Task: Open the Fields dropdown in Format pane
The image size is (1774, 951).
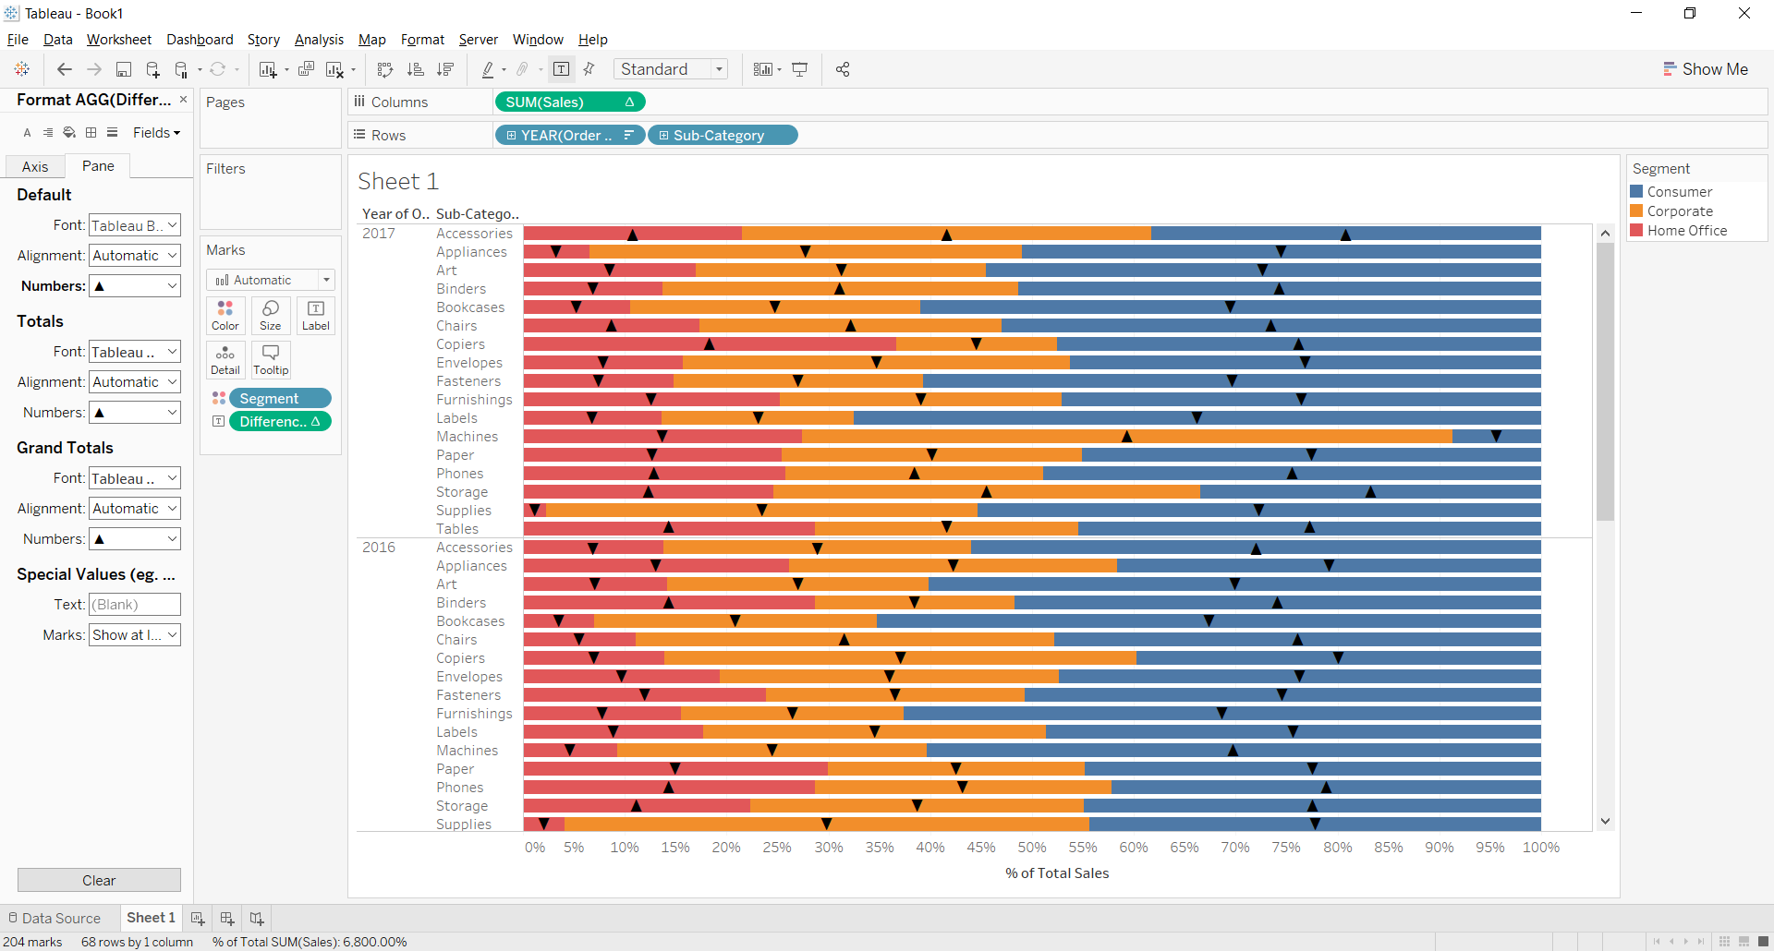Action: [x=156, y=132]
